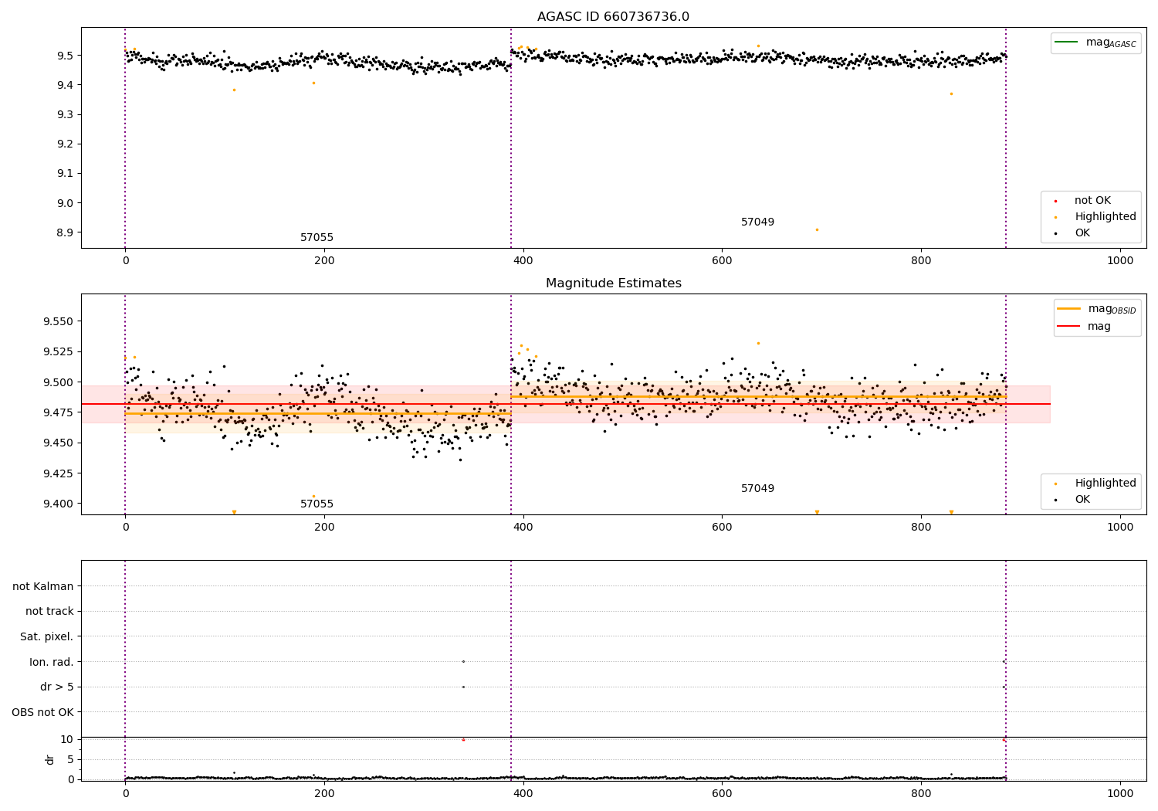This screenshot has width=1158, height=811.
Task: Click the 'Sat. pixel.' row label
Action: click(x=47, y=636)
